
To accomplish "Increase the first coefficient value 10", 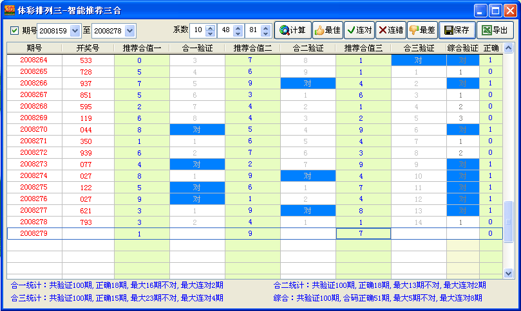I will coord(211,28).
